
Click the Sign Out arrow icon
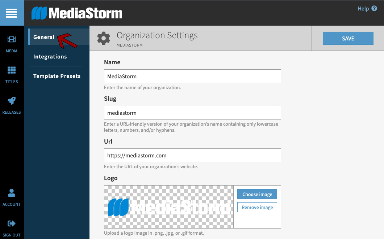coord(12,224)
